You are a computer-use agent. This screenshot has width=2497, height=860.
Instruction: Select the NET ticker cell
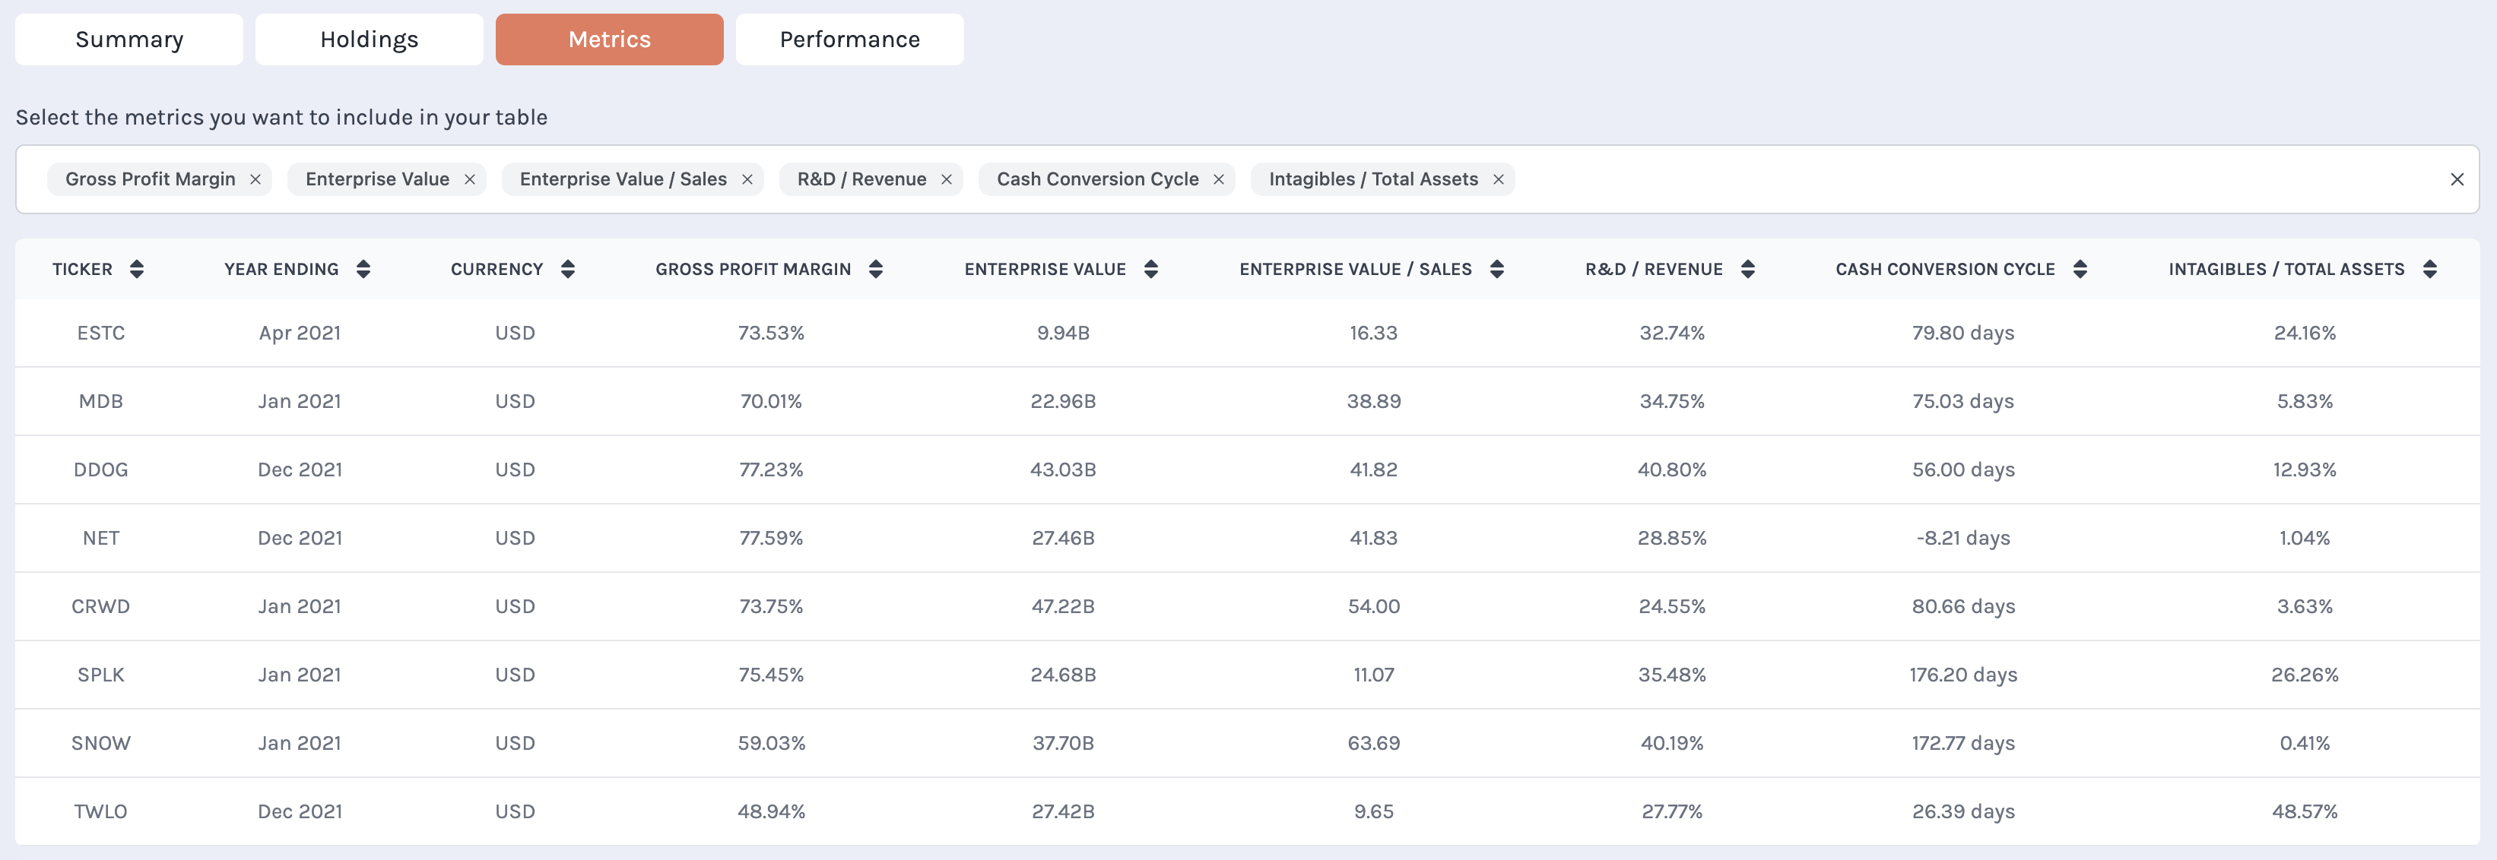[101, 538]
